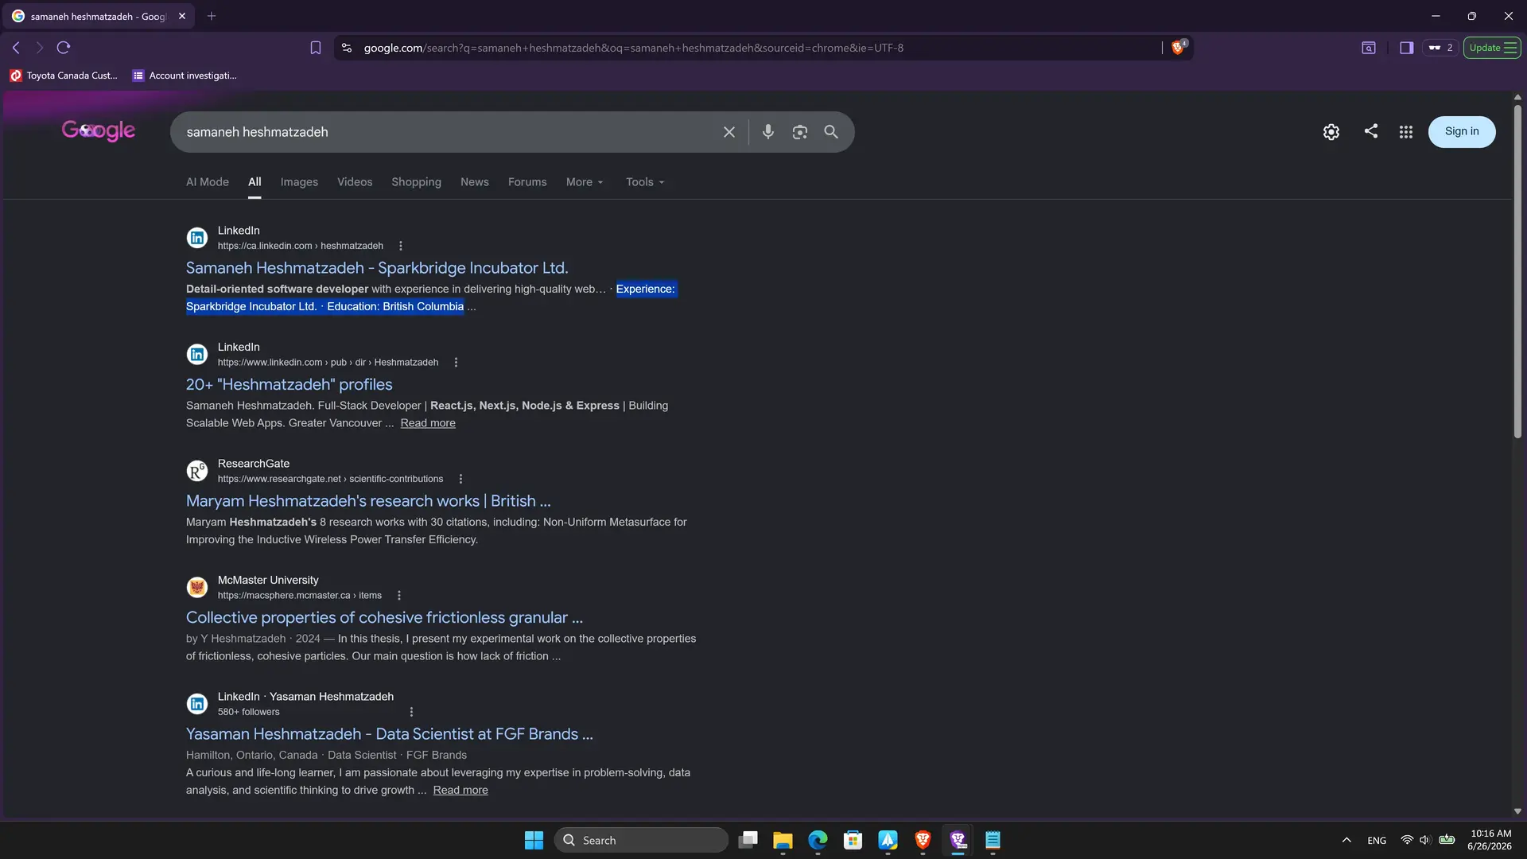Go back using the browser back arrow
Image resolution: width=1527 pixels, height=859 pixels.
point(16,48)
